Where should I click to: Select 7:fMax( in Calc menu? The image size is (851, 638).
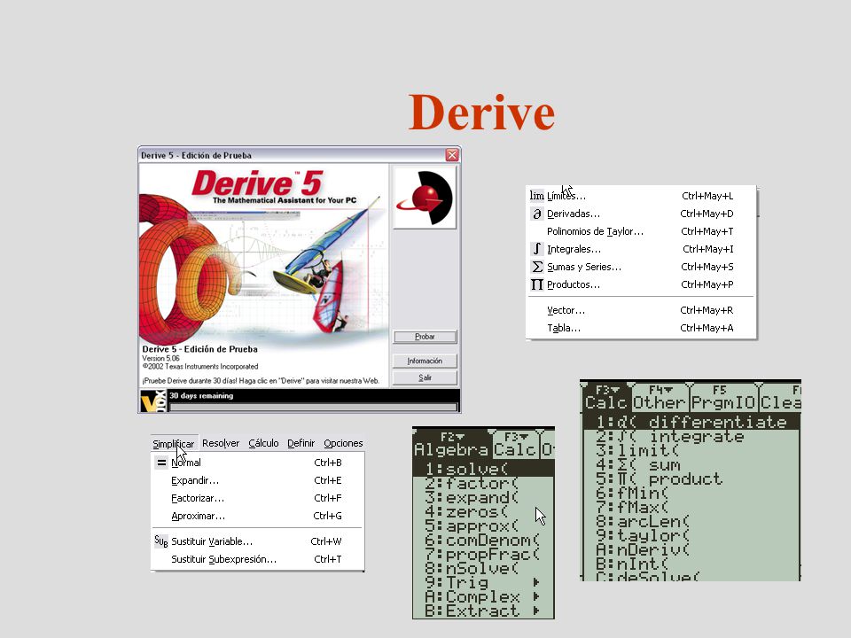coord(691,507)
